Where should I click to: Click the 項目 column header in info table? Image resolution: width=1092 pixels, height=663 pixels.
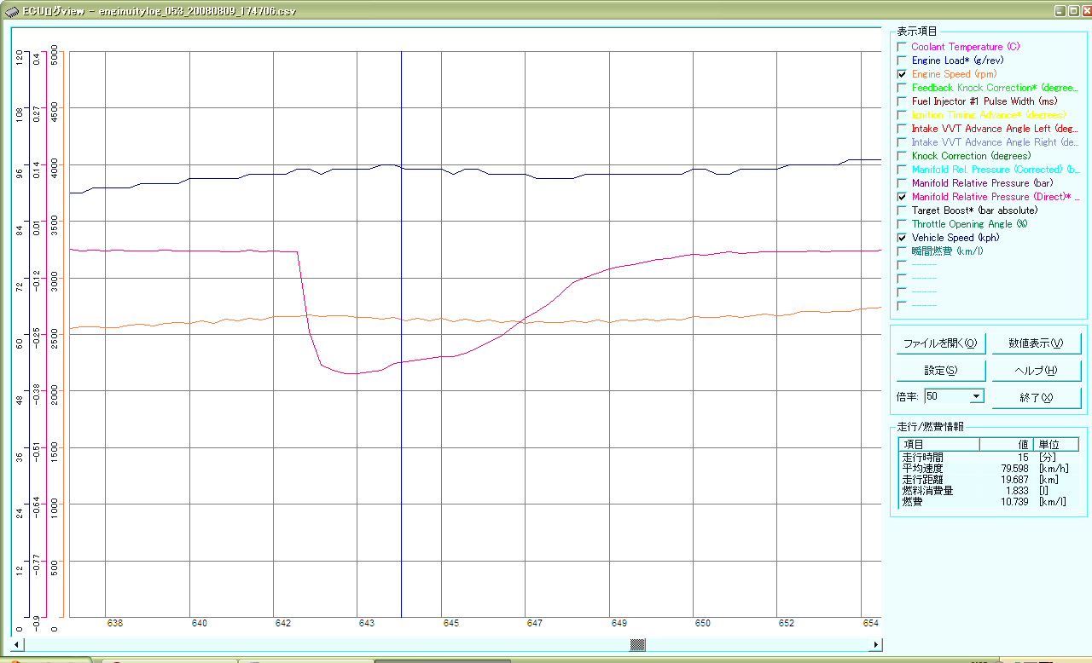938,444
